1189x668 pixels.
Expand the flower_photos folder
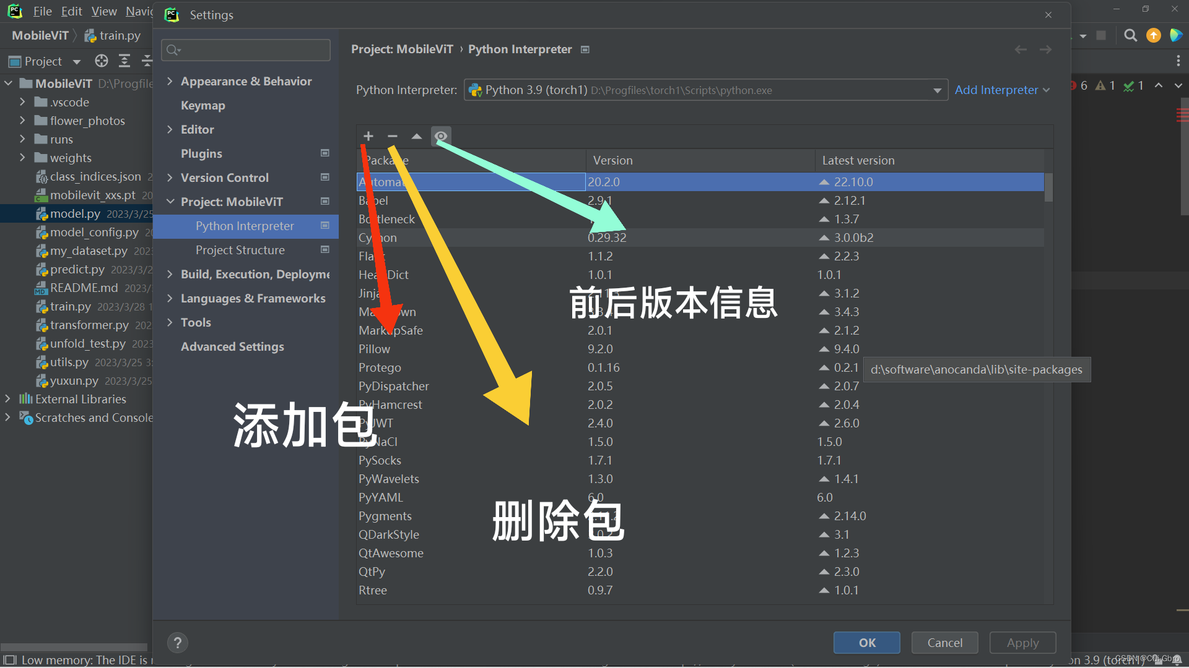[x=22, y=121]
